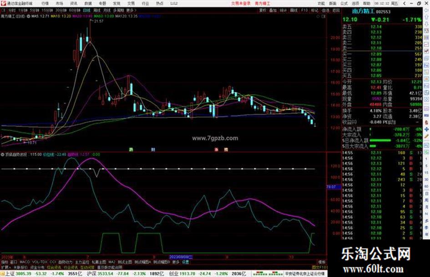
Task: Open the 选项 menu at top right
Action: 355,4
